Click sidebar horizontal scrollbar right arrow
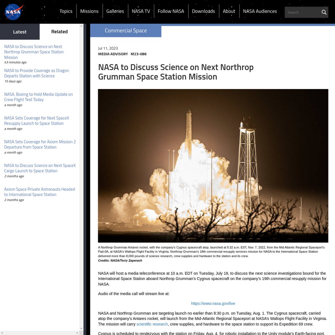335x335 pixels. click(x=77, y=333)
